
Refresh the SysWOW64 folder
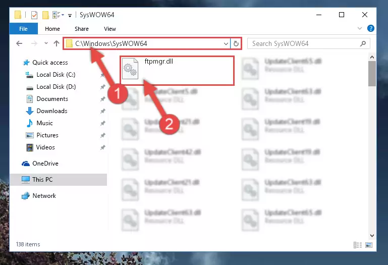click(x=236, y=43)
